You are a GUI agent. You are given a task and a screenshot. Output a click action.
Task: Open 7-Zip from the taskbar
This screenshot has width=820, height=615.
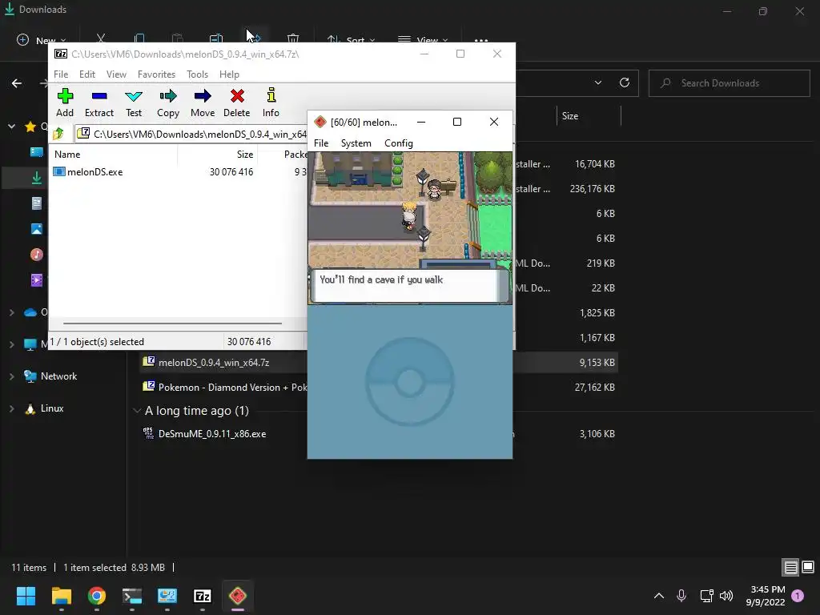[x=203, y=596]
